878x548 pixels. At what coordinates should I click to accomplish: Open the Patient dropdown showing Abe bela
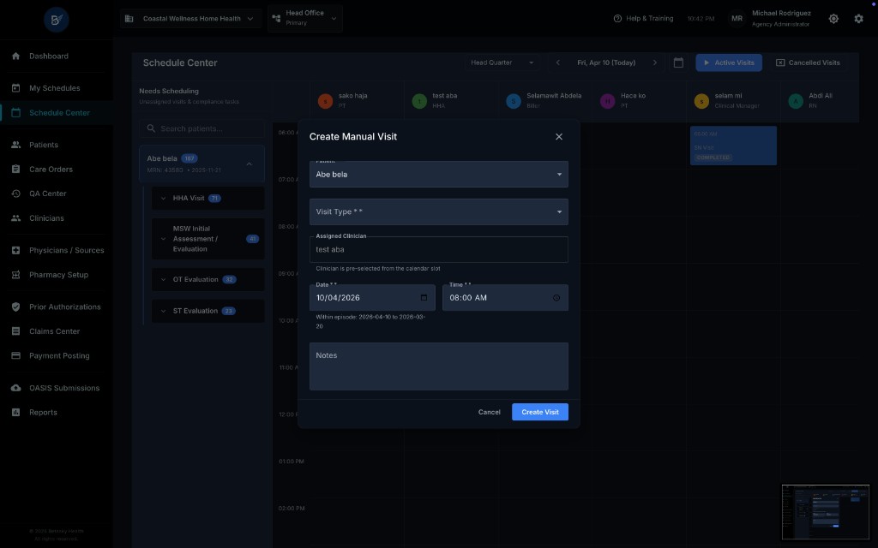coord(438,175)
